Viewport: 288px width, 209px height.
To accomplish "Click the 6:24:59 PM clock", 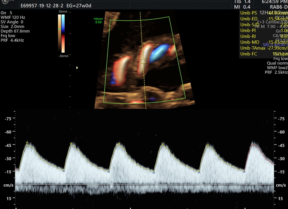I will pyautogui.click(x=275, y=2).
